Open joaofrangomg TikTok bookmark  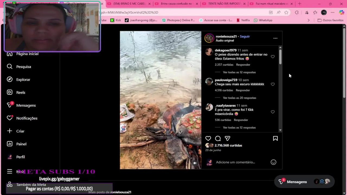[141, 20]
